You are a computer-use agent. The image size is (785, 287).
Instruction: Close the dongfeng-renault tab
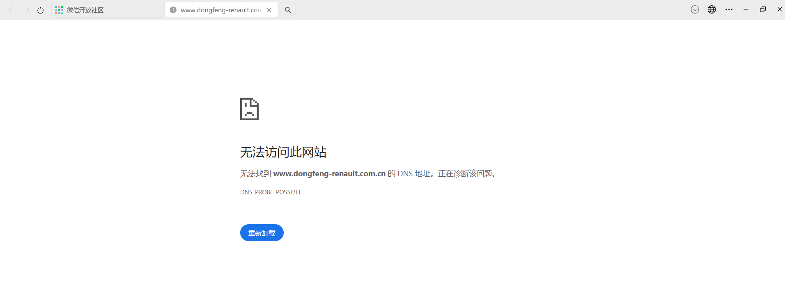pos(269,10)
